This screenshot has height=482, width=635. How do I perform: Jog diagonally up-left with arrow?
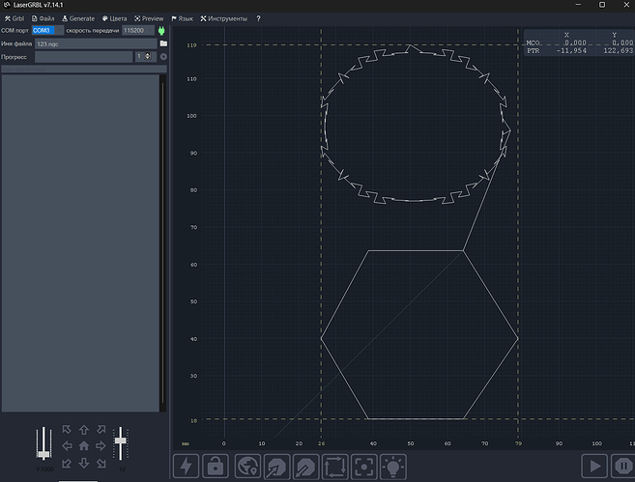[67, 430]
